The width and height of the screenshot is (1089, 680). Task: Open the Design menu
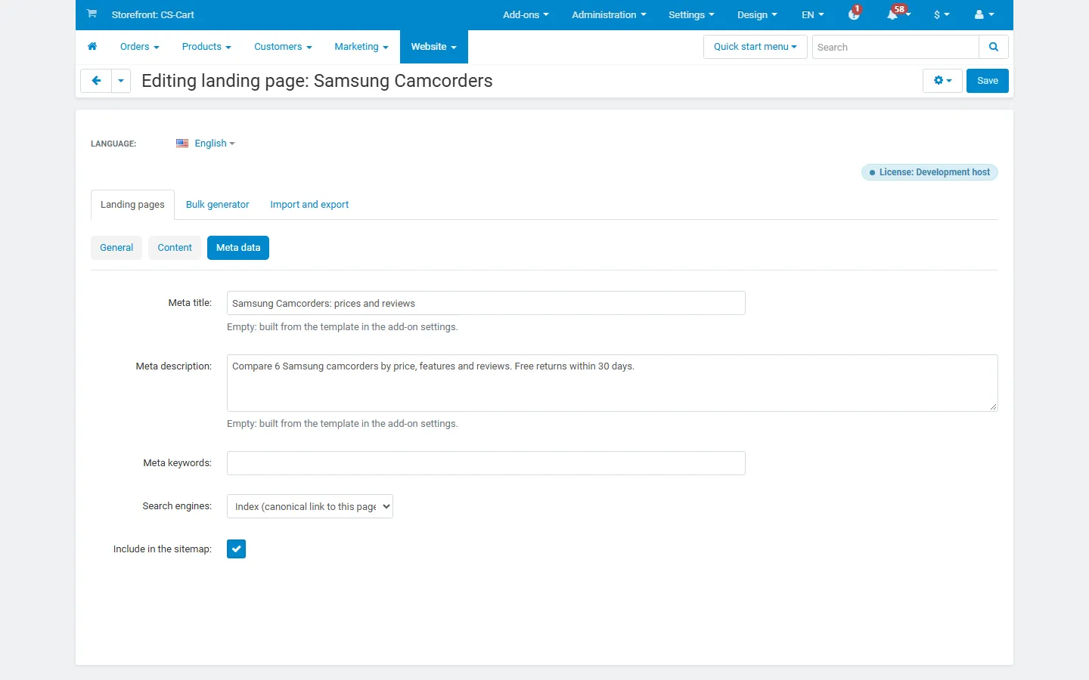point(757,14)
